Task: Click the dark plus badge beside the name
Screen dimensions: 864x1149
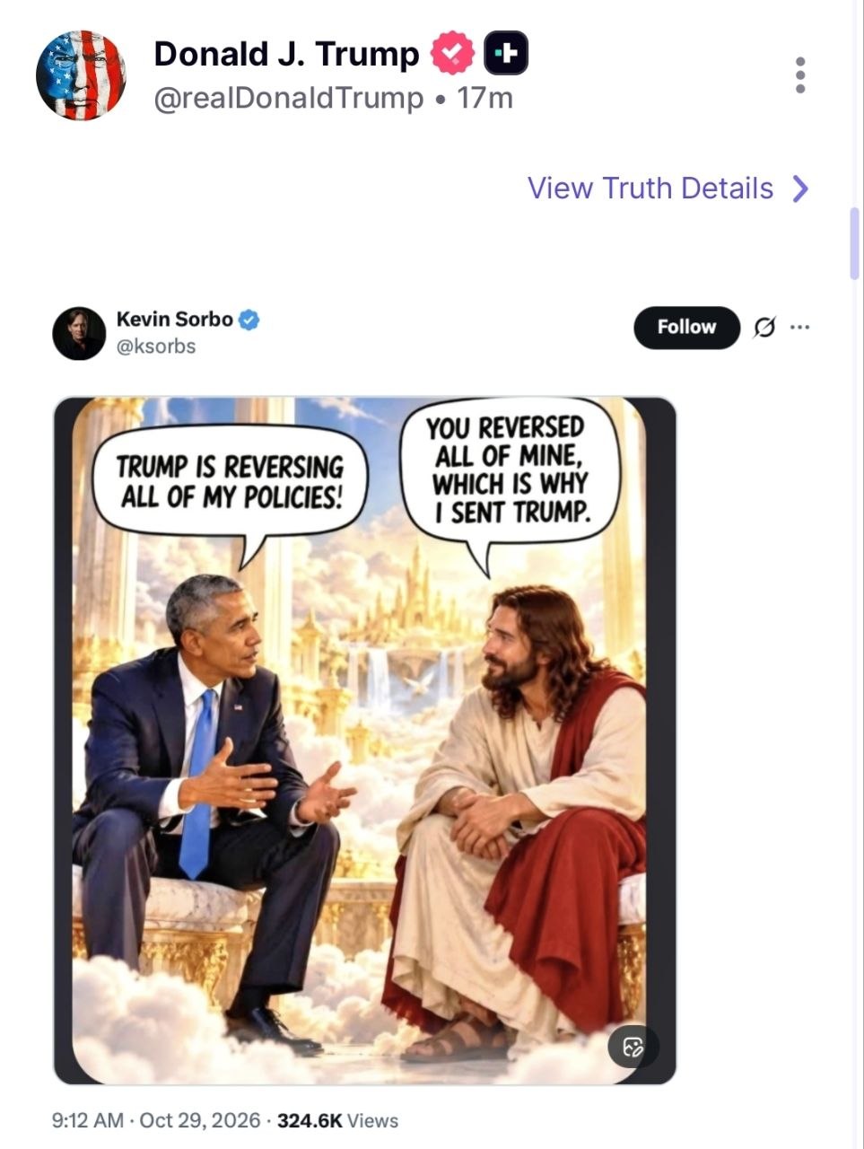Action: pos(506,54)
